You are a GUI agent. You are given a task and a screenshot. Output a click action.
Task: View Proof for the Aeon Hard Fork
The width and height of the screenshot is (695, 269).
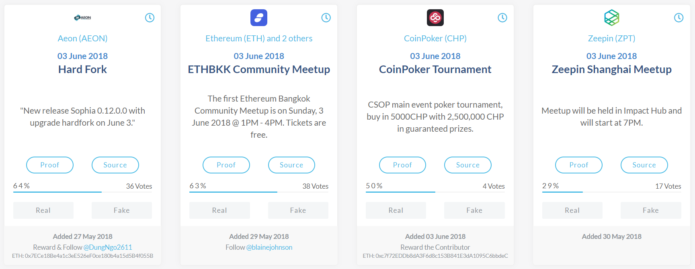(50, 165)
